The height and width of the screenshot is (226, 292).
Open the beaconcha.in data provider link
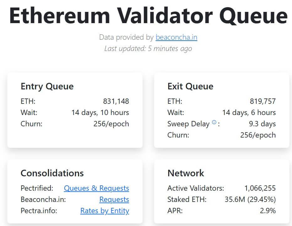tap(176, 37)
